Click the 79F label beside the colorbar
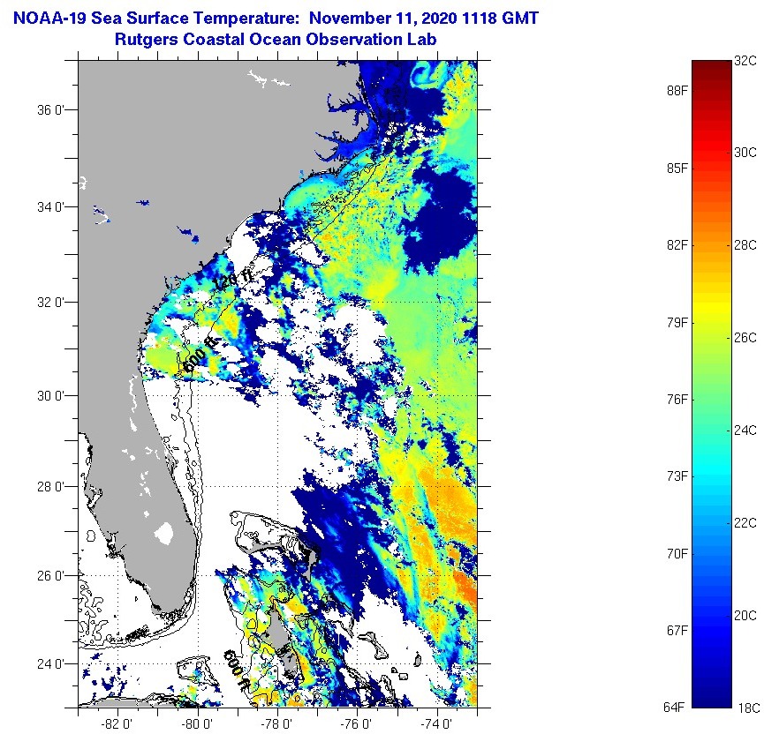This screenshot has height=734, width=764. pyautogui.click(x=677, y=322)
